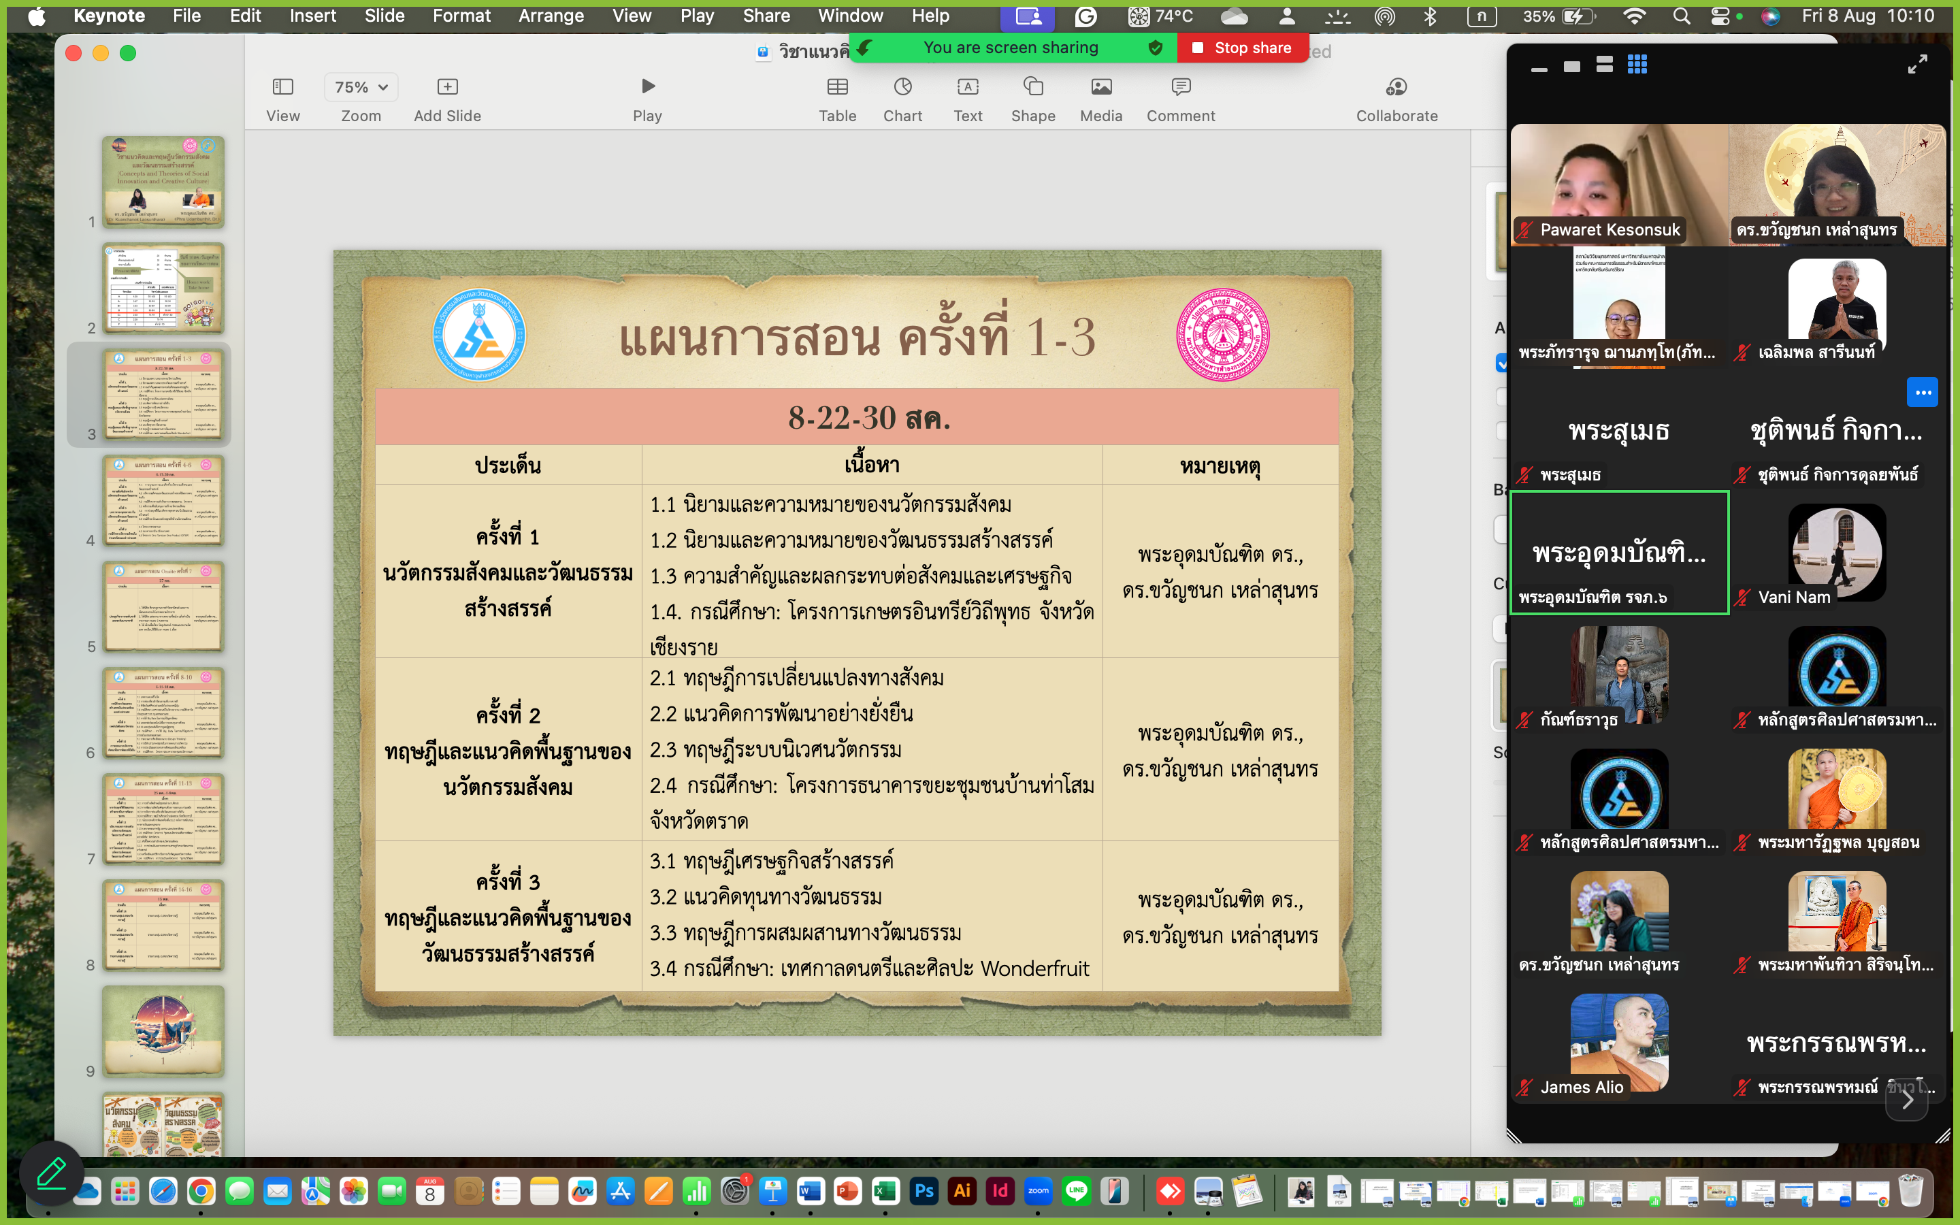The height and width of the screenshot is (1225, 1960).
Task: Click the หมายเหตุ column header cell
Action: (x=1220, y=464)
